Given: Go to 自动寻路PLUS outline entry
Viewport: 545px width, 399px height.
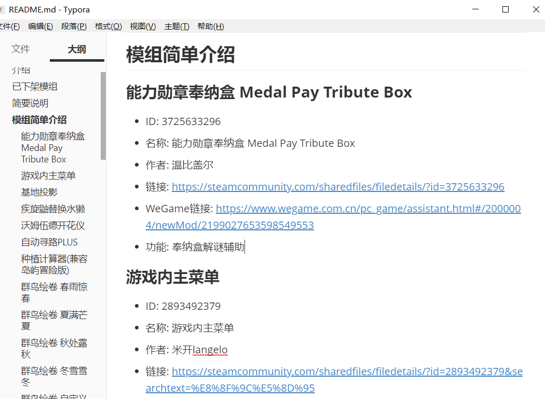Looking at the screenshot, I should click(49, 242).
